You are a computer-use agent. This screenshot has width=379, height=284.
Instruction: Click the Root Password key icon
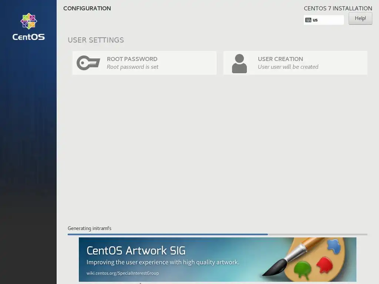click(x=88, y=63)
